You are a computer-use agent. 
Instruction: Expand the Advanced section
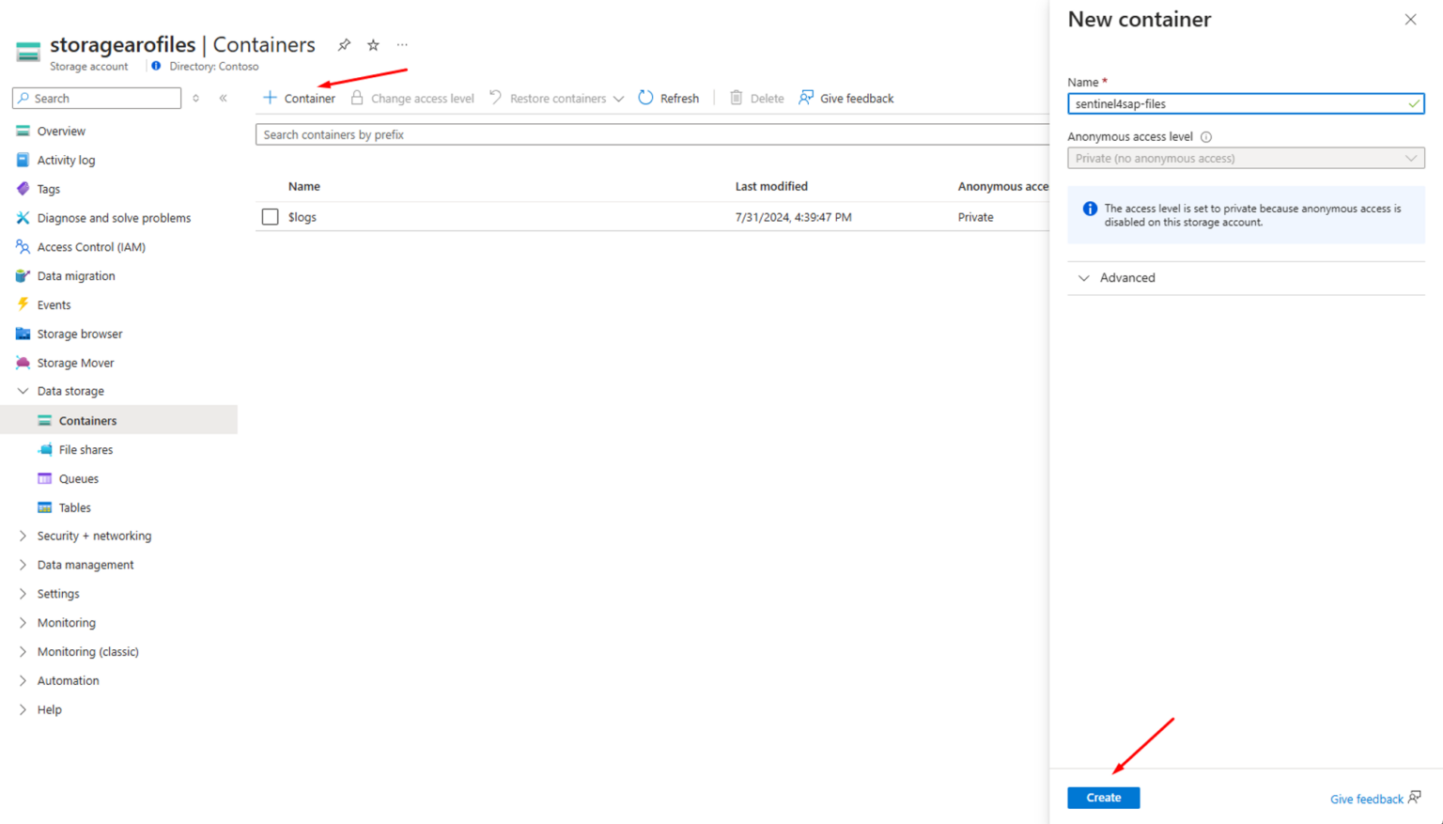pos(1126,278)
